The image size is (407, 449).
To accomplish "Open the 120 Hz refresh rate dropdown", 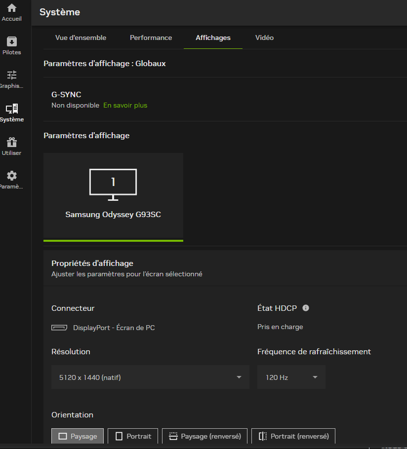I will coord(291,377).
